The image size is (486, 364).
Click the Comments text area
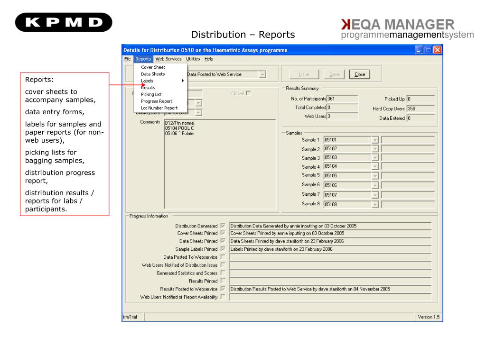click(x=220, y=164)
